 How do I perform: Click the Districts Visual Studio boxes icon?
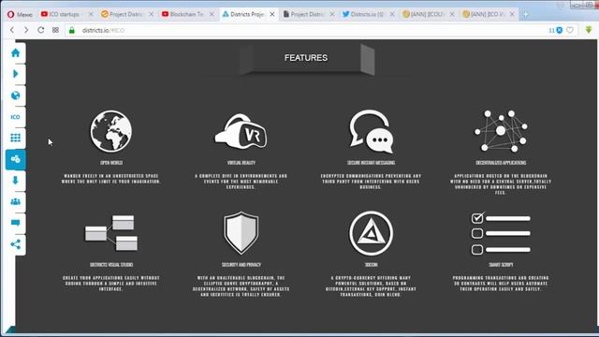(x=111, y=233)
